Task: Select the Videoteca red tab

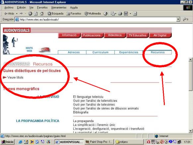Action: (x=115, y=35)
